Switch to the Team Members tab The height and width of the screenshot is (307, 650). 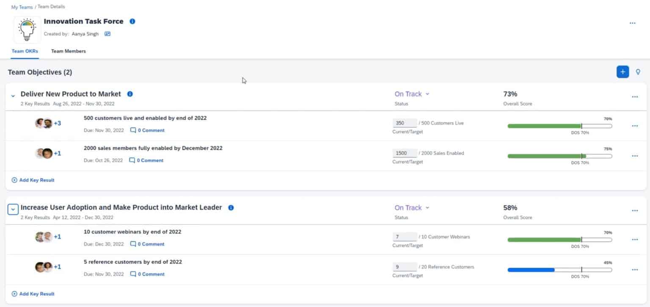pos(68,51)
